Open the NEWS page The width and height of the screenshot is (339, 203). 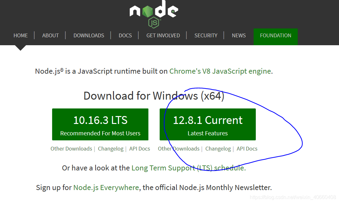pos(239,35)
